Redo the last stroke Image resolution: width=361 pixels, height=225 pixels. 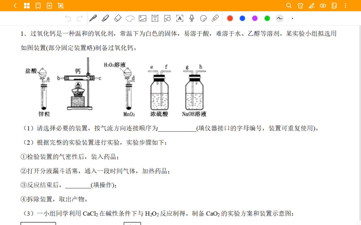point(80,19)
